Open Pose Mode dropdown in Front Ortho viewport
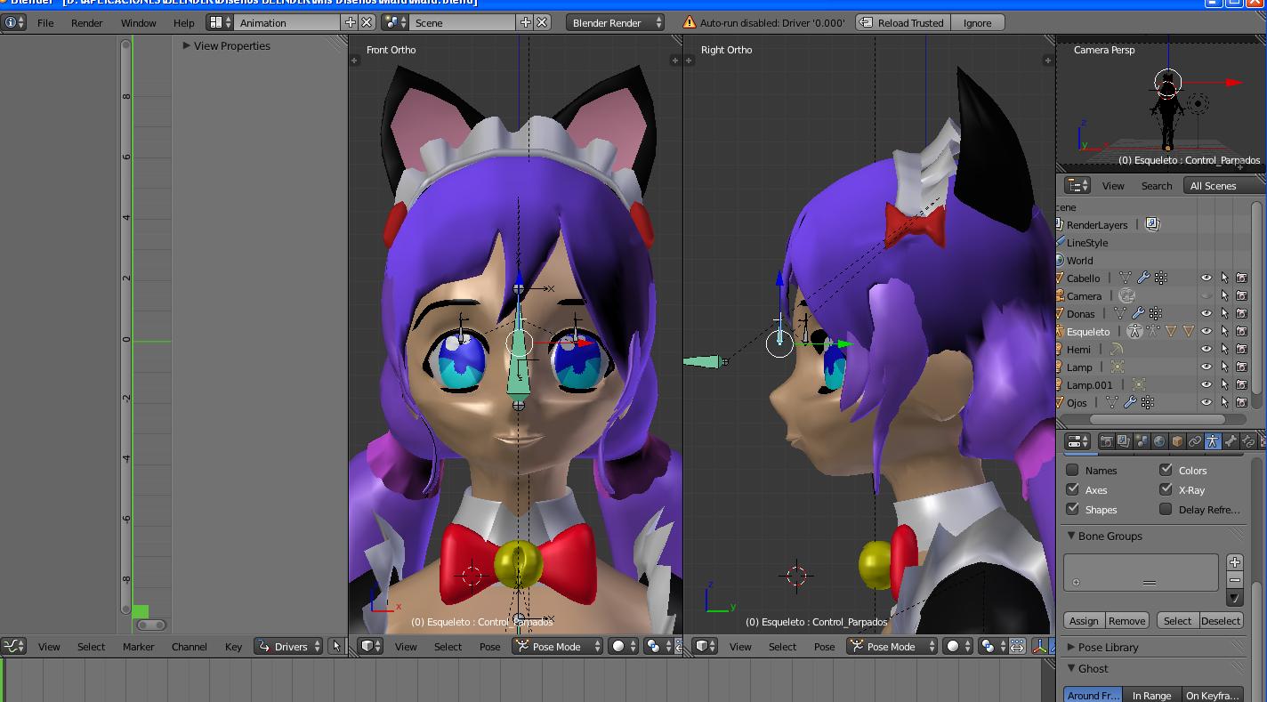The width and height of the screenshot is (1267, 702). (558, 647)
